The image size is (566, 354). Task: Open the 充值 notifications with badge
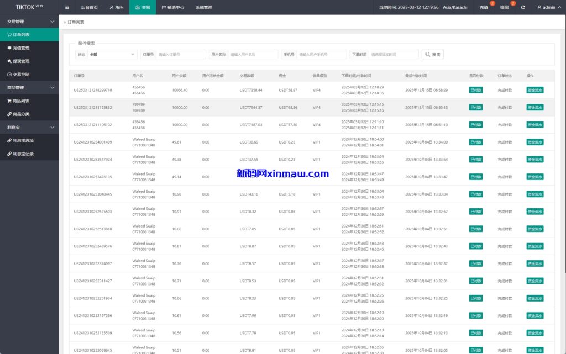[485, 7]
